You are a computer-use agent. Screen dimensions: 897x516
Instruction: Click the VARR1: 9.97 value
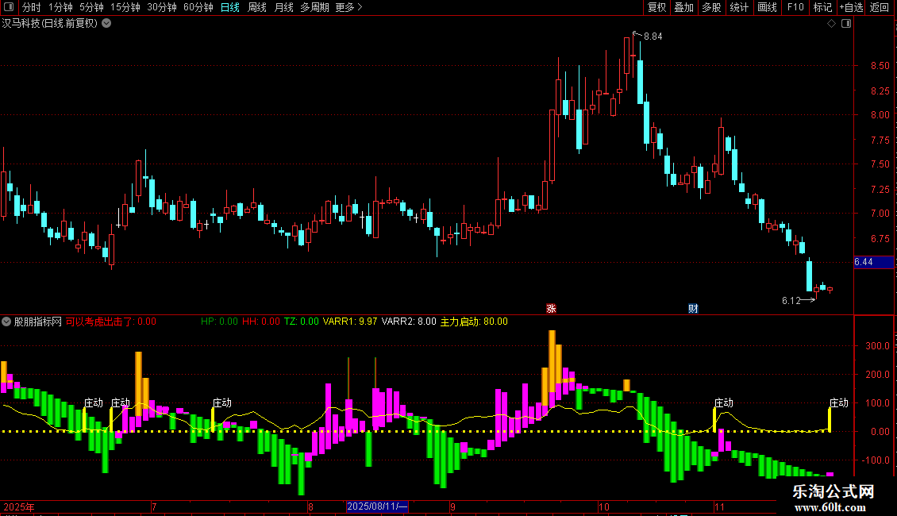(350, 322)
